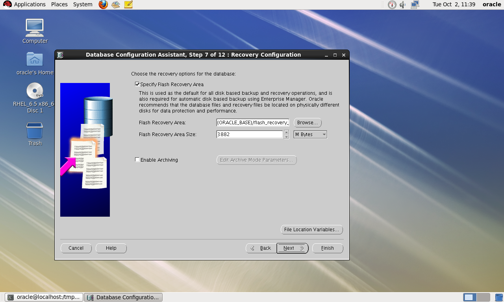
Task: Click the volume speaker icon in panel
Action: tap(402, 5)
